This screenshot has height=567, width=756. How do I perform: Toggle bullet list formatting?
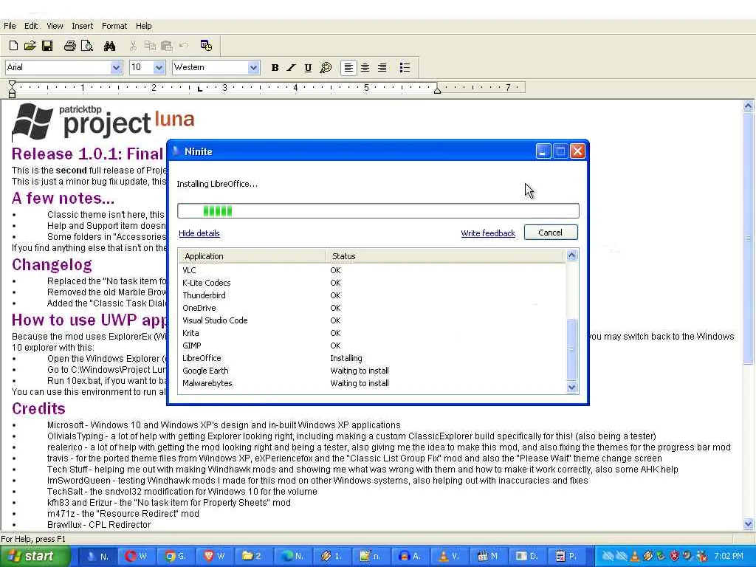[x=405, y=67]
